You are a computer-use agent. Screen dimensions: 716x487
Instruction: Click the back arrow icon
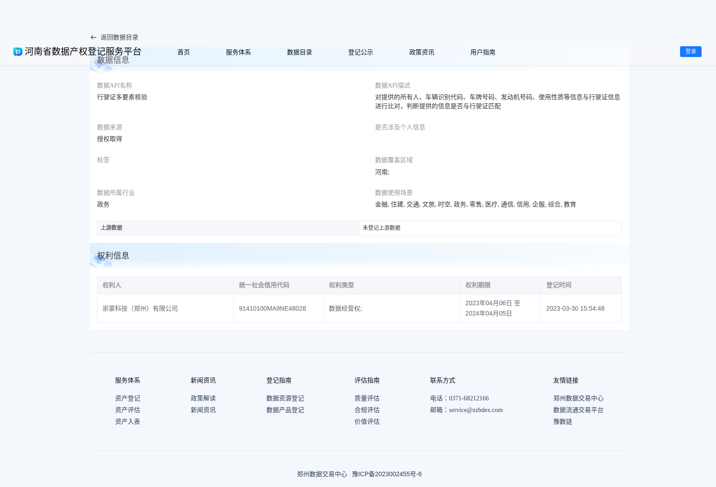coord(93,37)
